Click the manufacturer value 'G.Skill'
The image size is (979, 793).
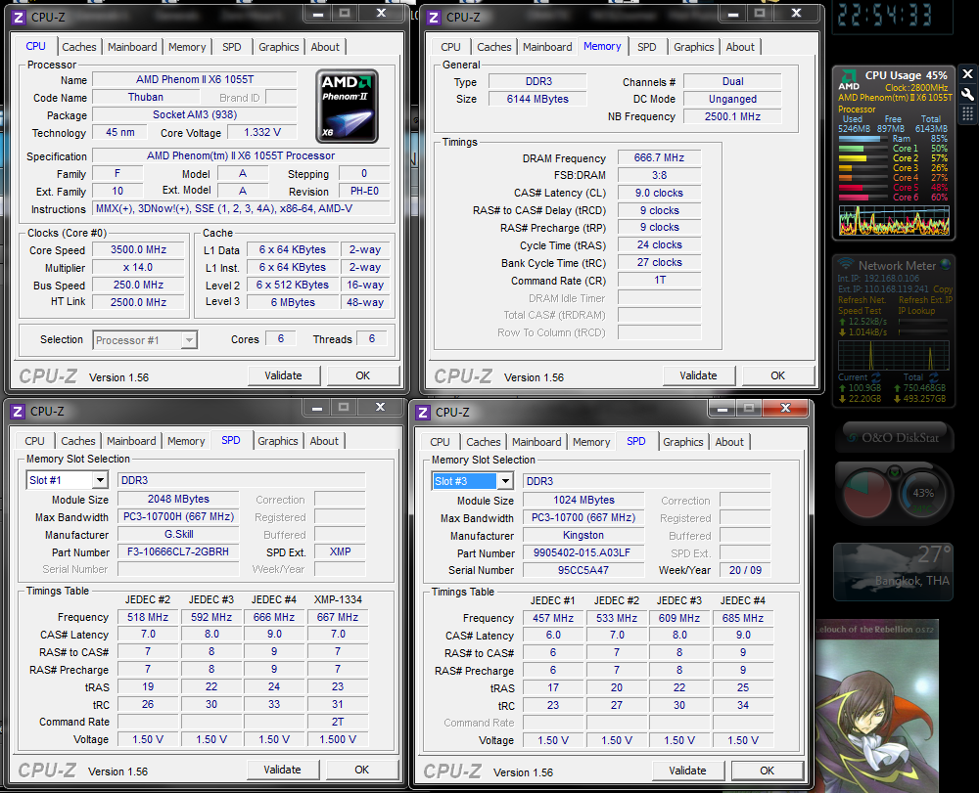pyautogui.click(x=178, y=534)
